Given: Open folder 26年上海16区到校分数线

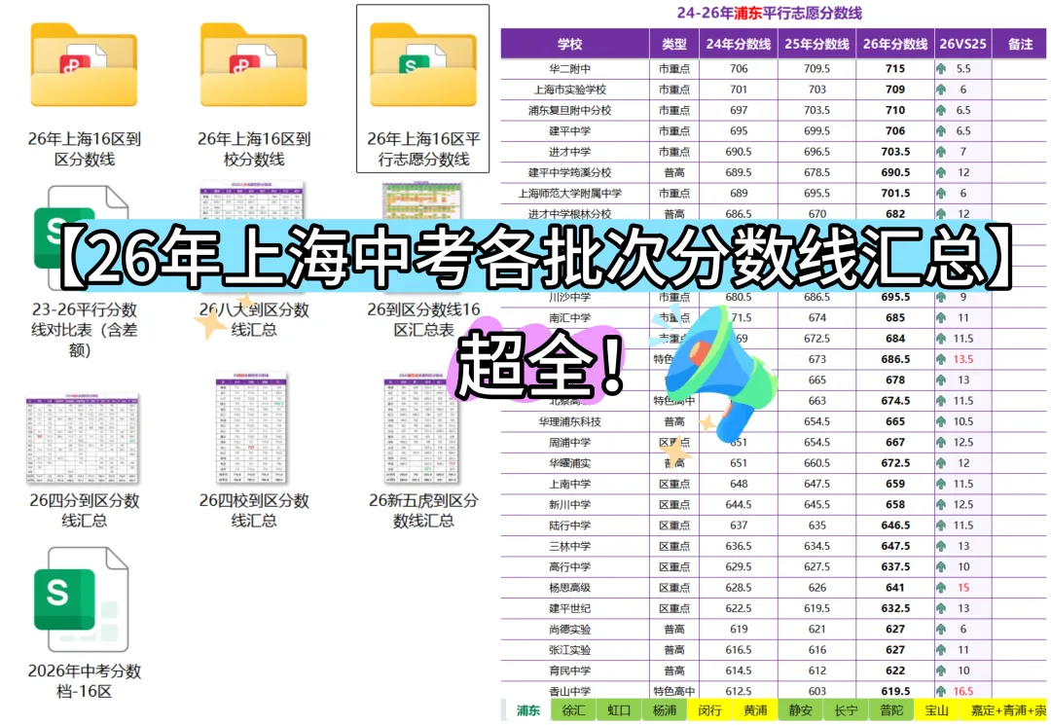Looking at the screenshot, I should tap(253, 93).
